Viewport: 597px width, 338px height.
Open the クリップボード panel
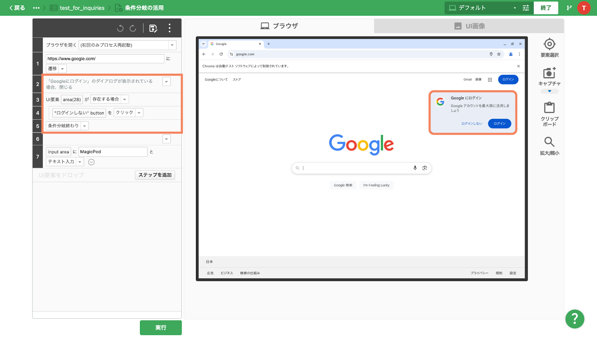coord(549,114)
